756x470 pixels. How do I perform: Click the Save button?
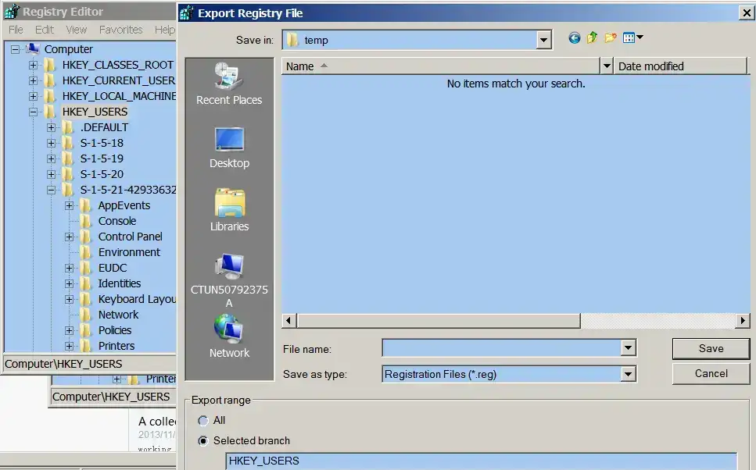pyautogui.click(x=711, y=348)
